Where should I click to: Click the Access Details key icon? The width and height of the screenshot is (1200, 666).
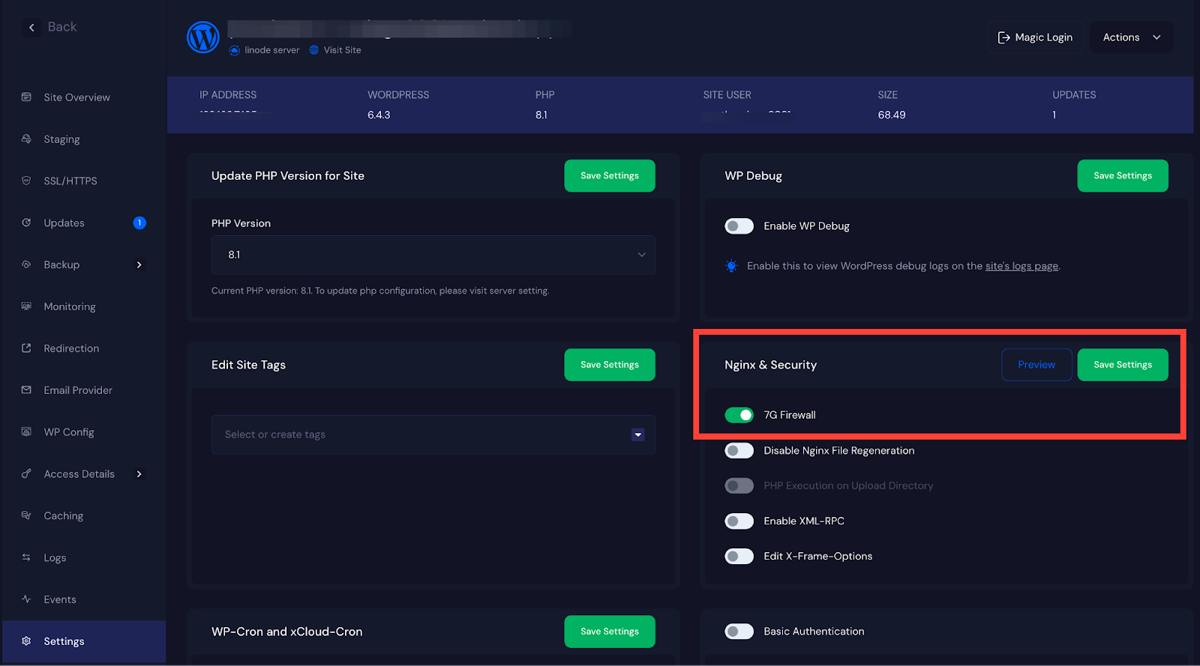click(x=26, y=474)
